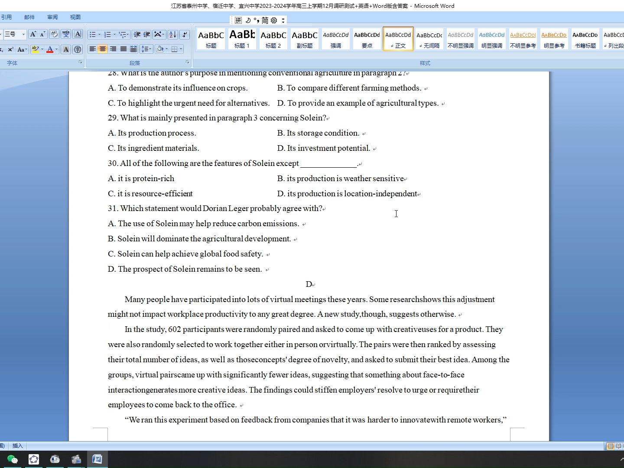Apply yellow text highlight color

(35, 49)
